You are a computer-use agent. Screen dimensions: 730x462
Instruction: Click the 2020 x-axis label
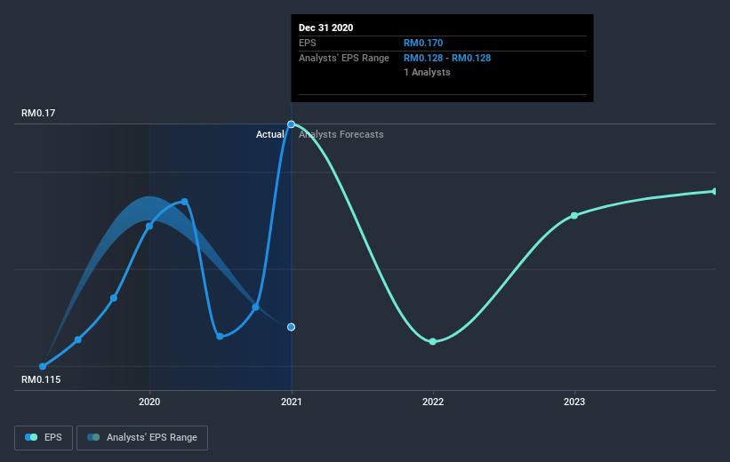(x=149, y=402)
